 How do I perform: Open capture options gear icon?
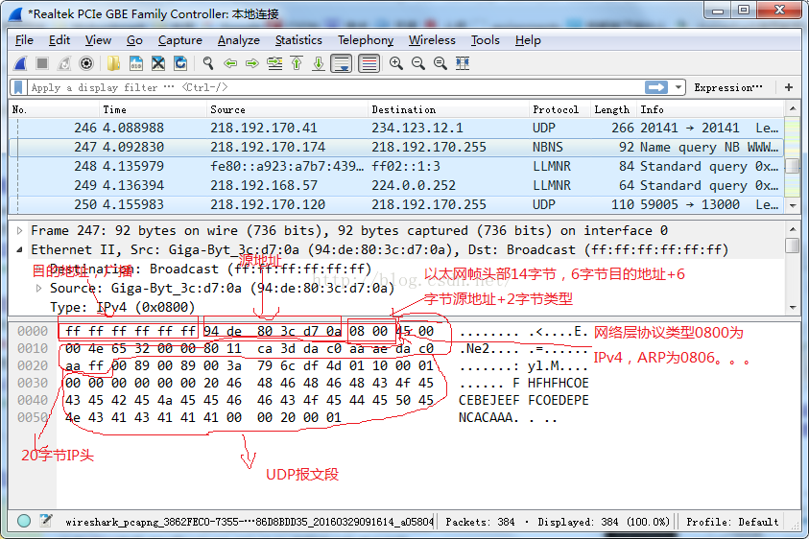(86, 63)
